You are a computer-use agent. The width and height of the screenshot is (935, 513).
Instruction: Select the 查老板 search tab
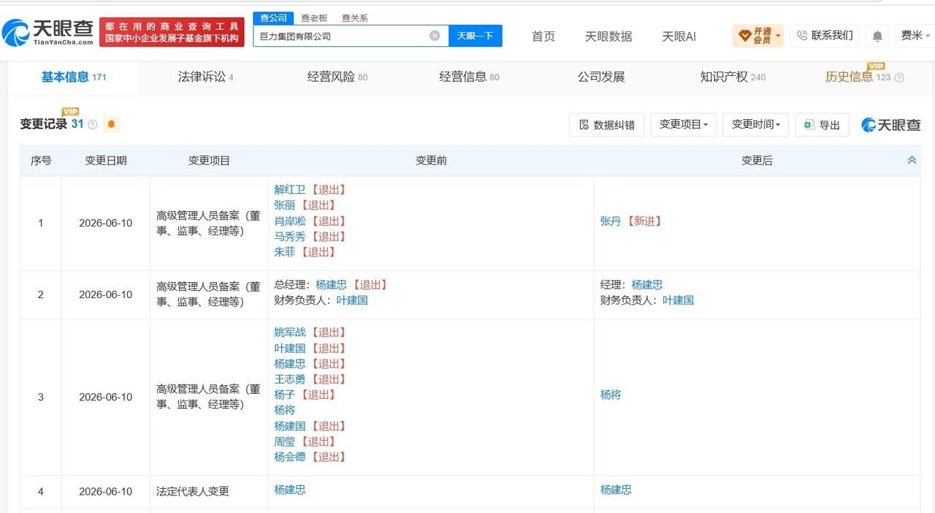(314, 18)
